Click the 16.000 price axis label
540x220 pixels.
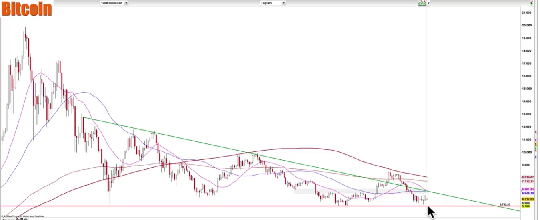click(527, 76)
